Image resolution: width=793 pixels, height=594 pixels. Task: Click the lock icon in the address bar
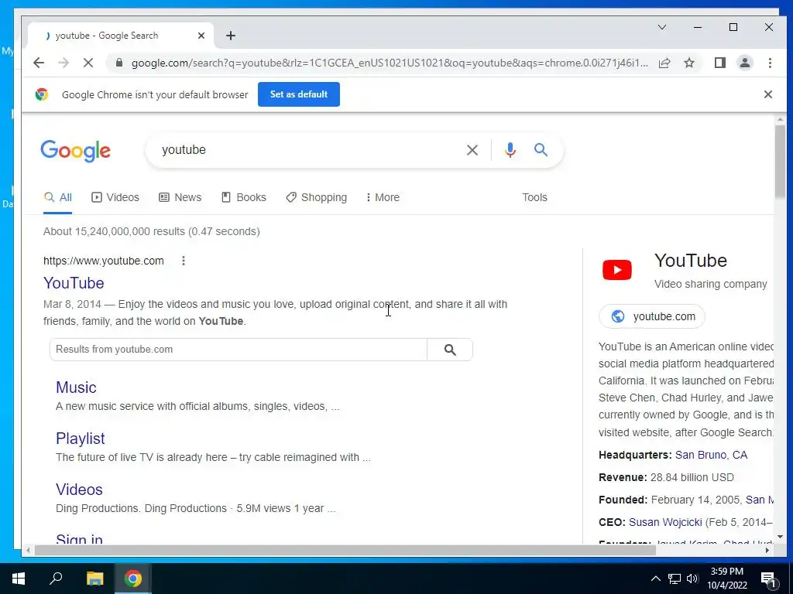[119, 63]
